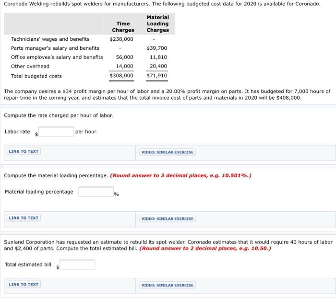Select the 11,810 office employee material charge
Screen dimensions: 336x298
tap(158, 57)
